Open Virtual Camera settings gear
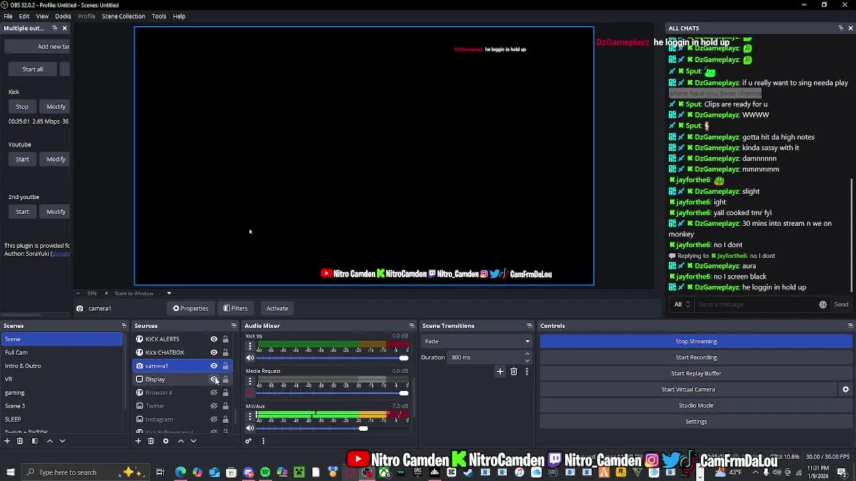Image resolution: width=856 pixels, height=481 pixels. pyautogui.click(x=845, y=389)
